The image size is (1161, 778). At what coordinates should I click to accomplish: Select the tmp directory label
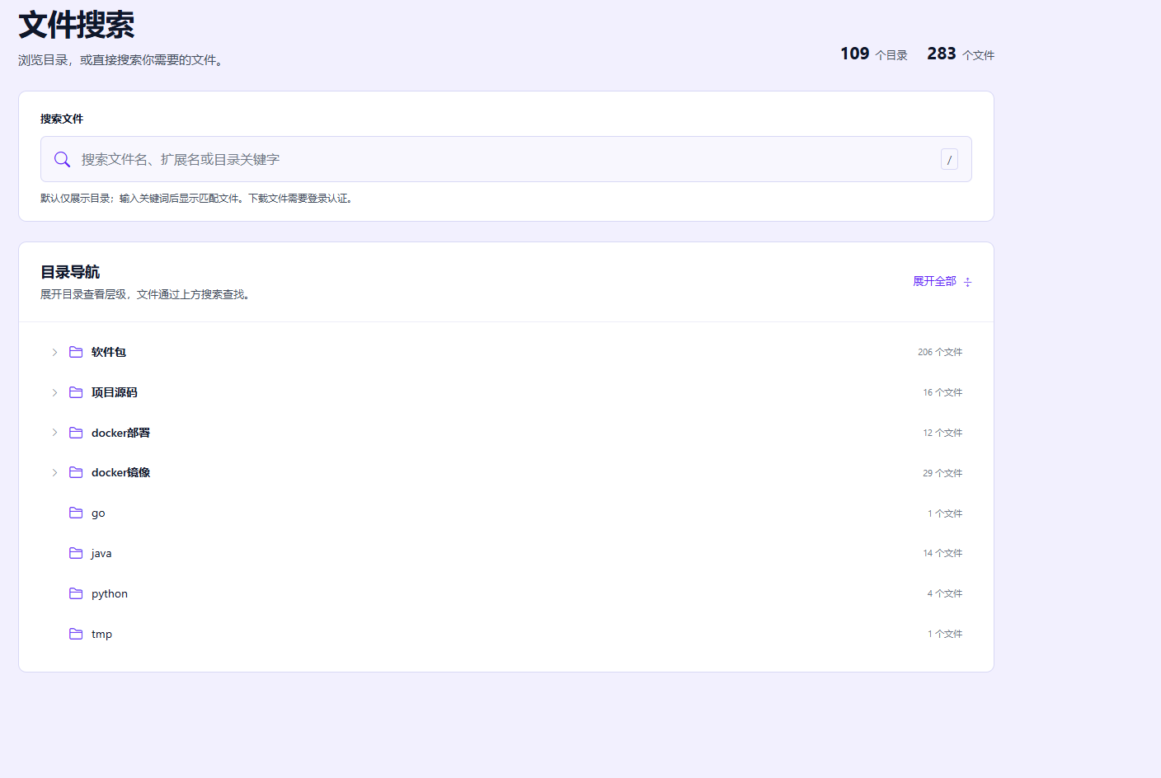tap(101, 634)
